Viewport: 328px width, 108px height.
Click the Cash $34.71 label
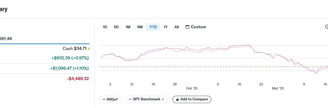point(75,48)
